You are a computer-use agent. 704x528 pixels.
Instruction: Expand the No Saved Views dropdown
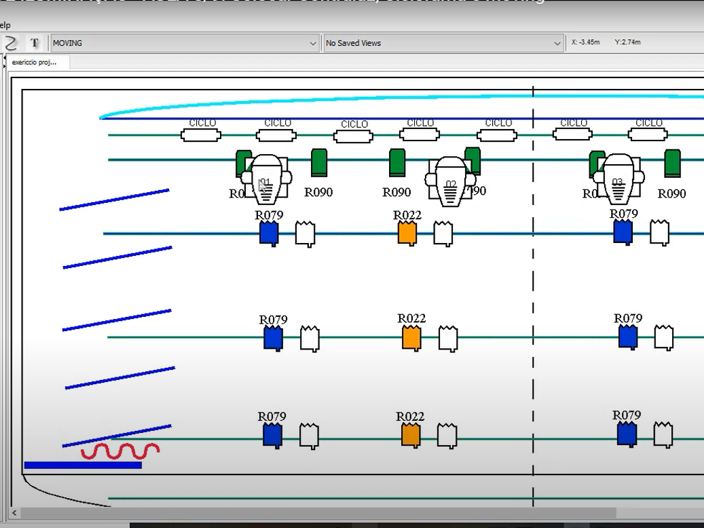[559, 43]
